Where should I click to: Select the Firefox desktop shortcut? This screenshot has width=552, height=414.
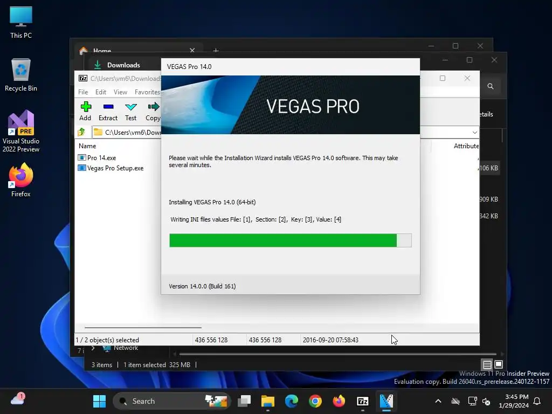21,180
